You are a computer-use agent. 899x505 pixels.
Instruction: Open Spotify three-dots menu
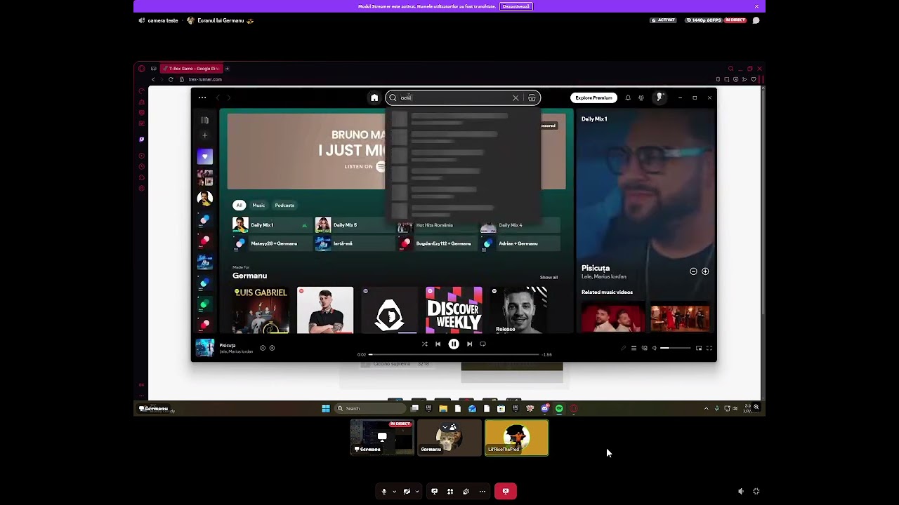click(202, 97)
